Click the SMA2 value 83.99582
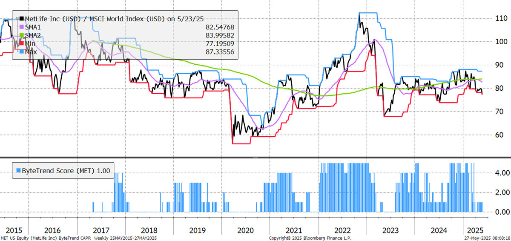Image resolution: width=511 pixels, height=241 pixels. pos(219,35)
